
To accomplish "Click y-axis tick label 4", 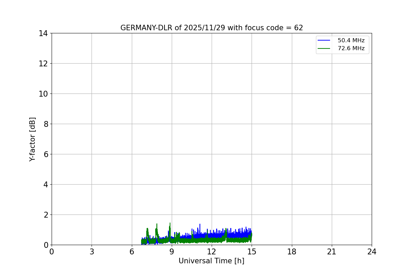I will click(46, 185).
